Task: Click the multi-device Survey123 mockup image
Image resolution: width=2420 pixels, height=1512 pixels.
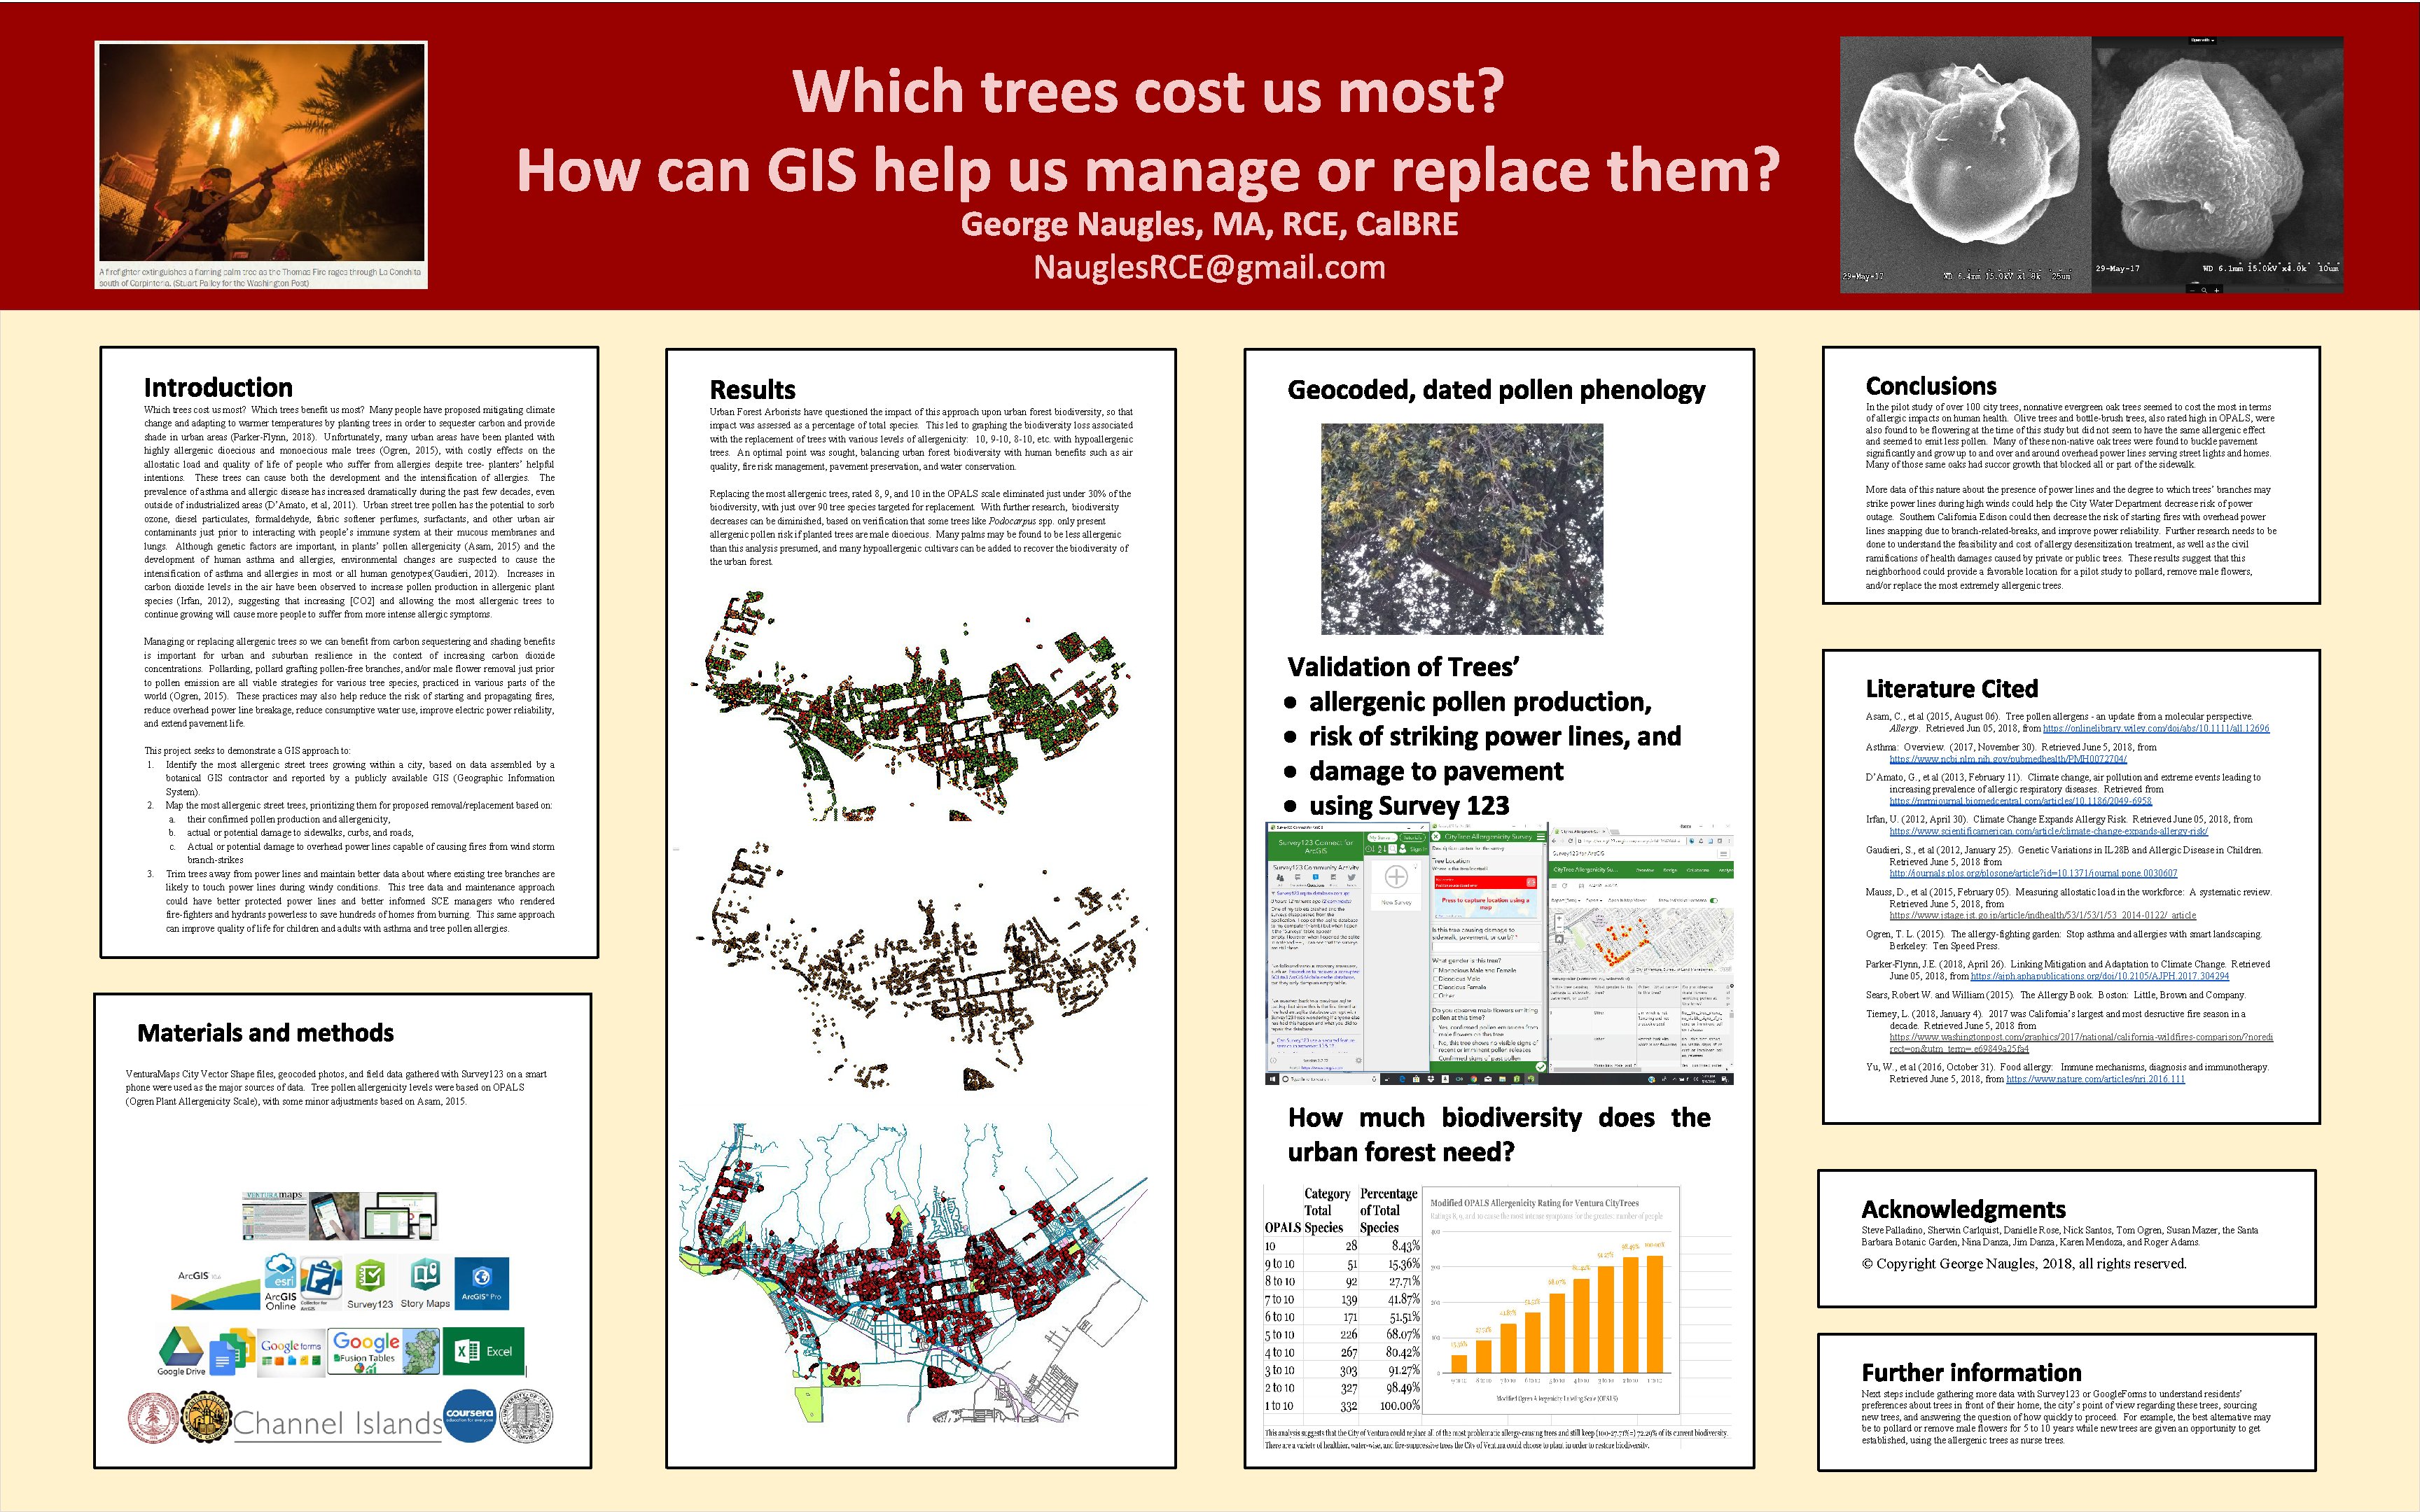Action: tap(400, 1216)
